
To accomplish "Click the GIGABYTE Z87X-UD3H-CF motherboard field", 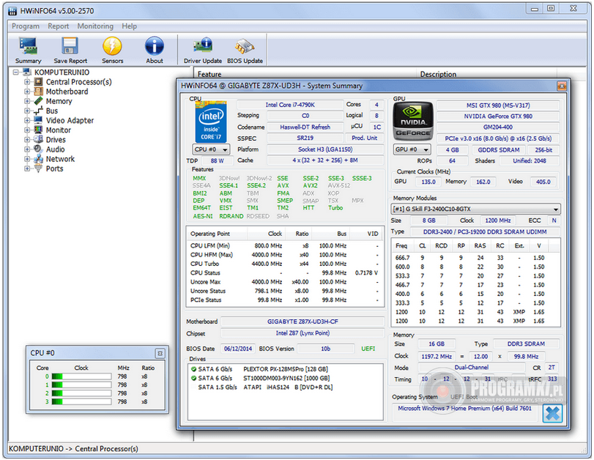I will point(302,322).
